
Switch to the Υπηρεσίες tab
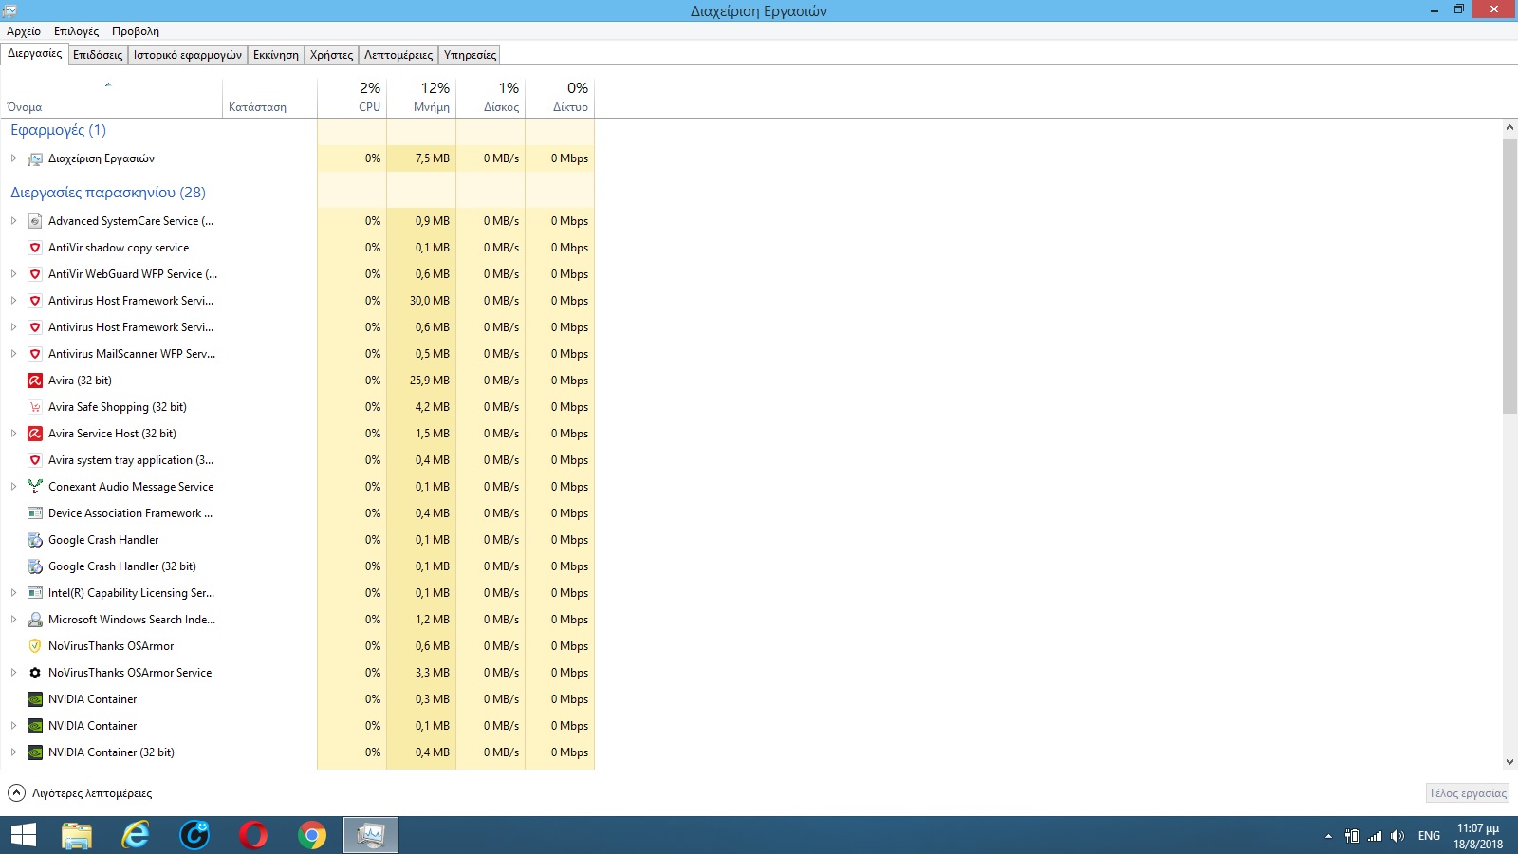[x=471, y=55]
